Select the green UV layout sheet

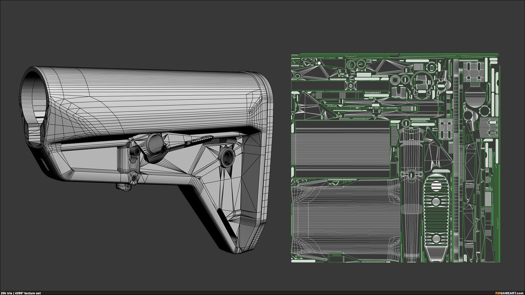[x=395, y=158]
